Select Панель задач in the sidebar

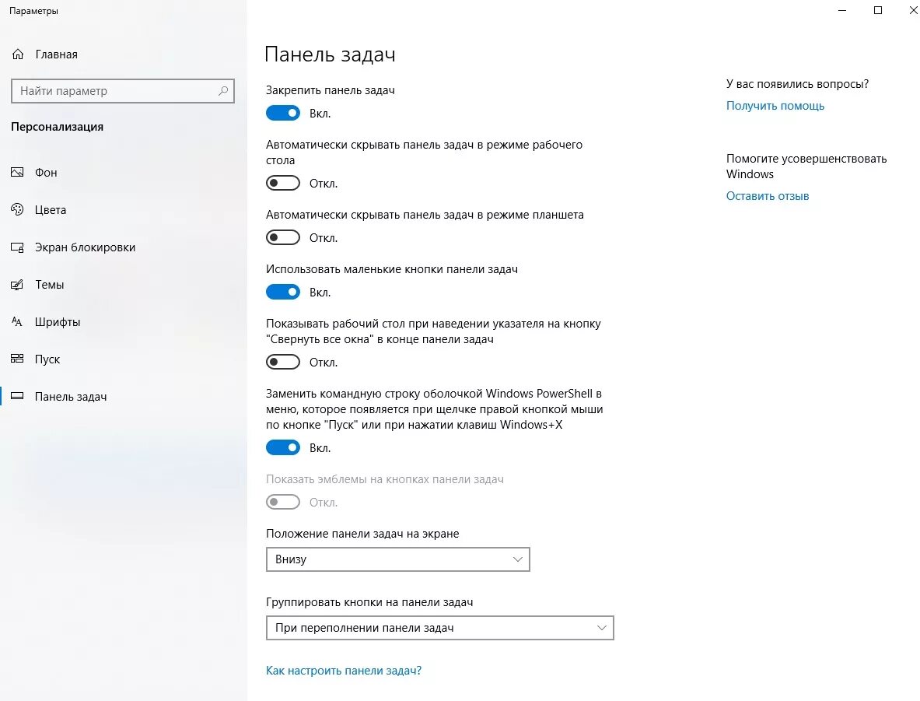tap(71, 397)
